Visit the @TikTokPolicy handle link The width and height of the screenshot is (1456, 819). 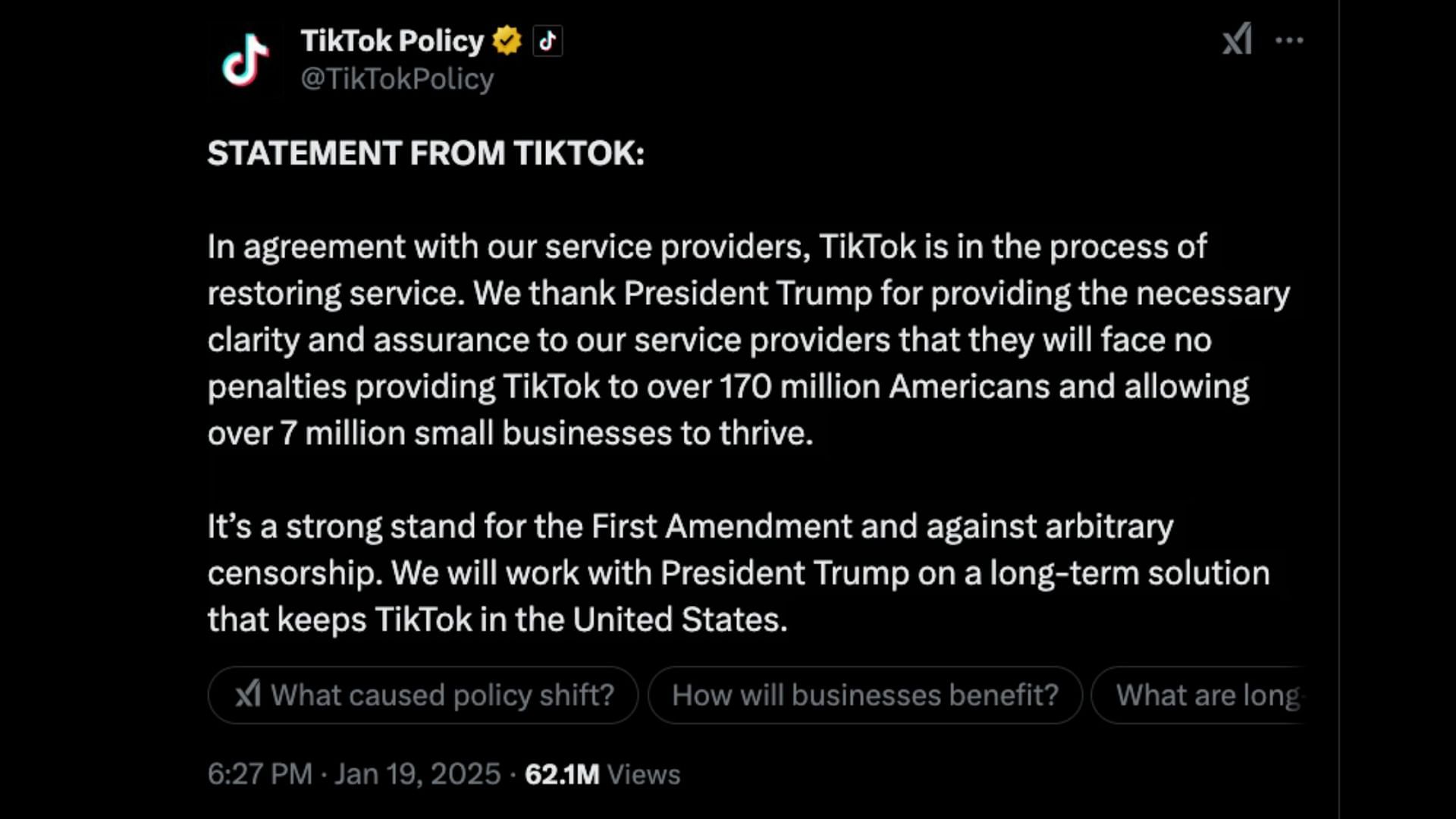(x=397, y=79)
